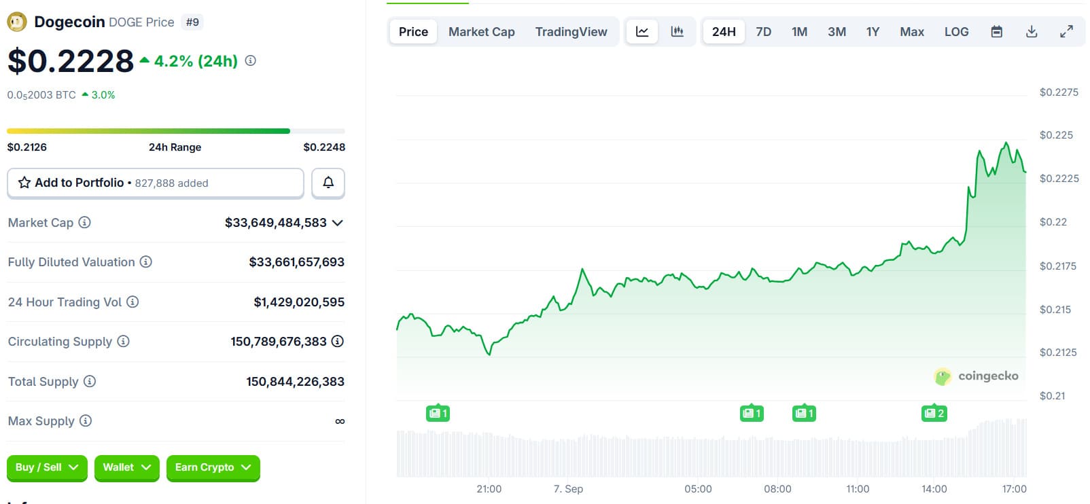
Task: Click the 0.0₅2003 BTC price text
Action: (x=41, y=95)
